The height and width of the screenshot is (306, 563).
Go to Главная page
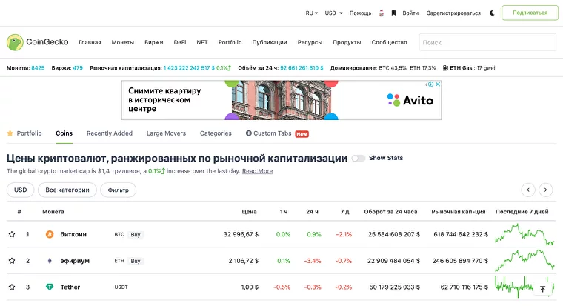pos(90,42)
